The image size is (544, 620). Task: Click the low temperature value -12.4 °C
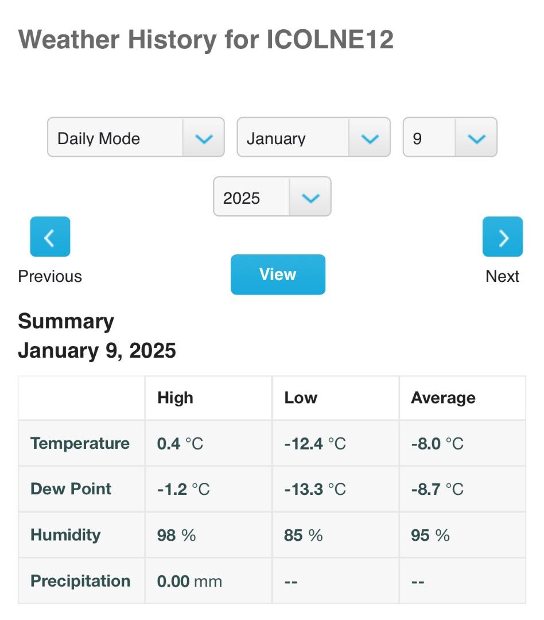coord(315,443)
